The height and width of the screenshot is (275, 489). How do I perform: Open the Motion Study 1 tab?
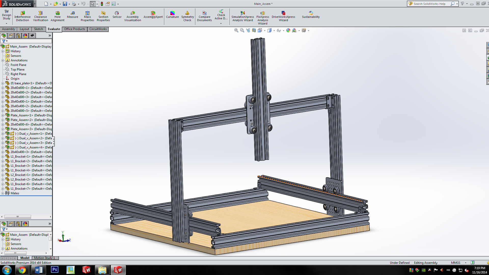pos(44,258)
